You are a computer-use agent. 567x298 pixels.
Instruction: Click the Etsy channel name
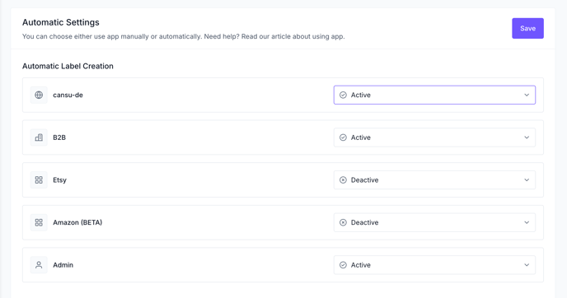point(59,180)
